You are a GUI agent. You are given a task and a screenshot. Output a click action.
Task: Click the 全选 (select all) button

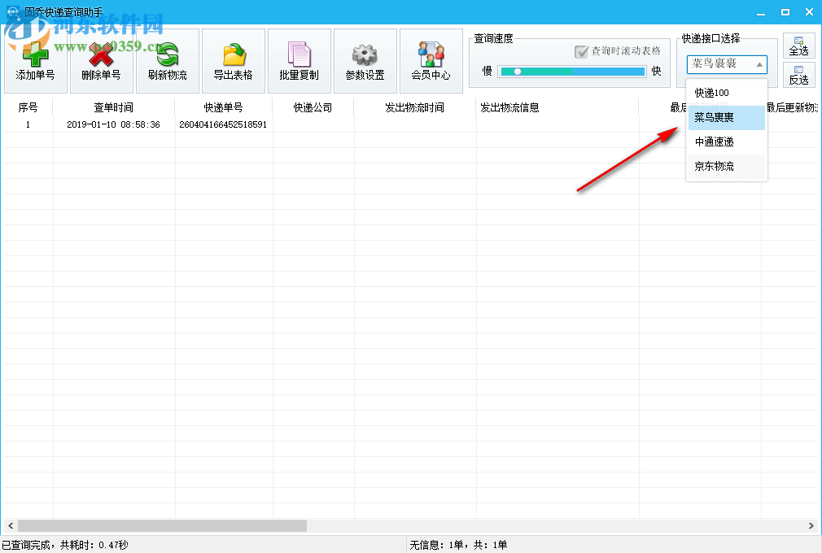click(x=798, y=46)
